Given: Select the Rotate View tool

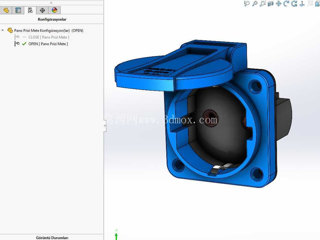Looking at the screenshot, I should pos(286,3).
